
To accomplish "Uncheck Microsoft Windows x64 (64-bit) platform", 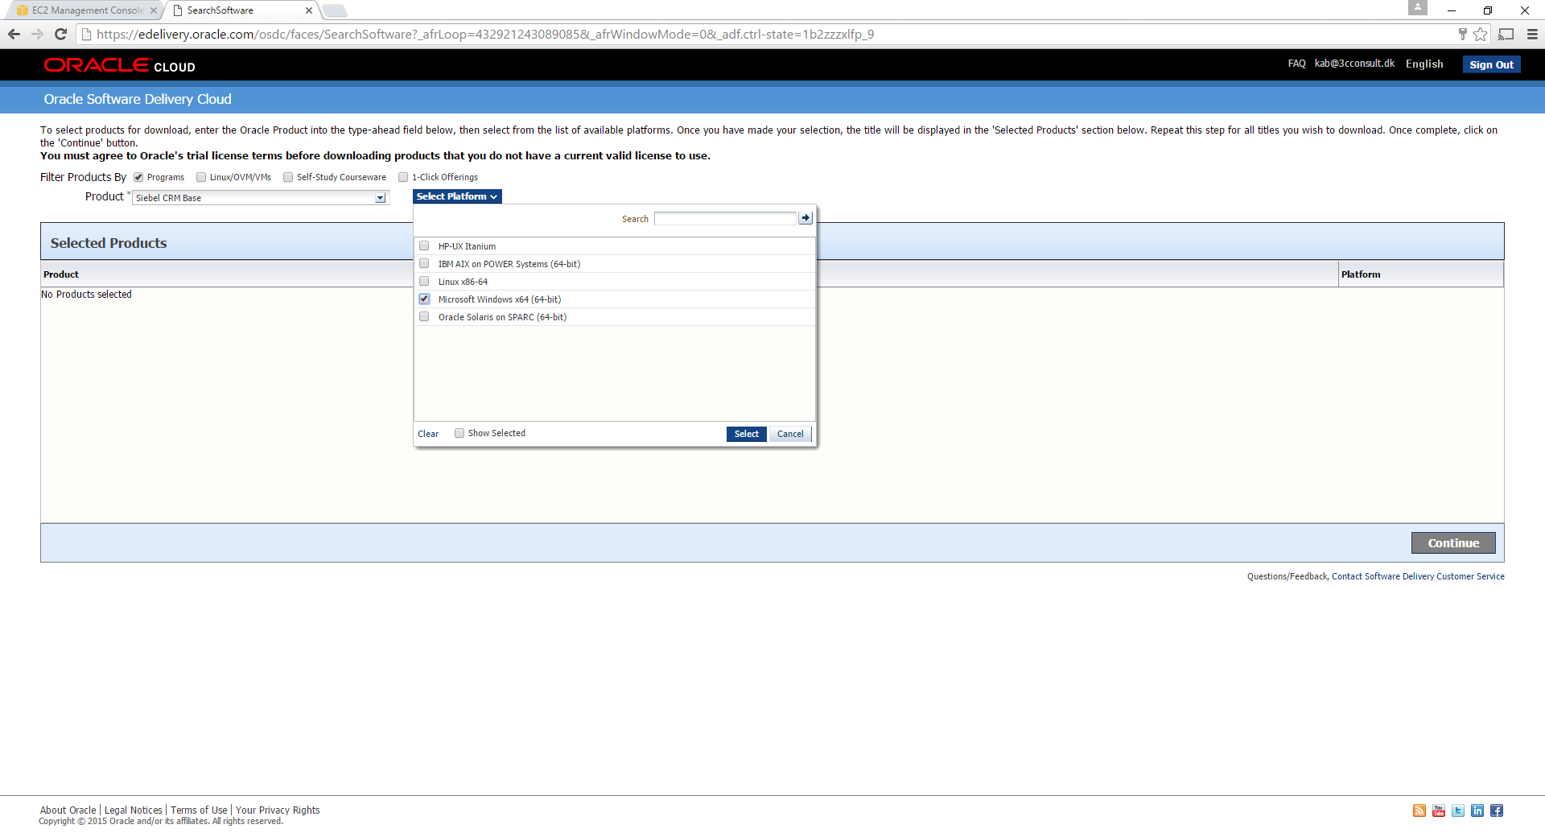I will click(x=424, y=299).
